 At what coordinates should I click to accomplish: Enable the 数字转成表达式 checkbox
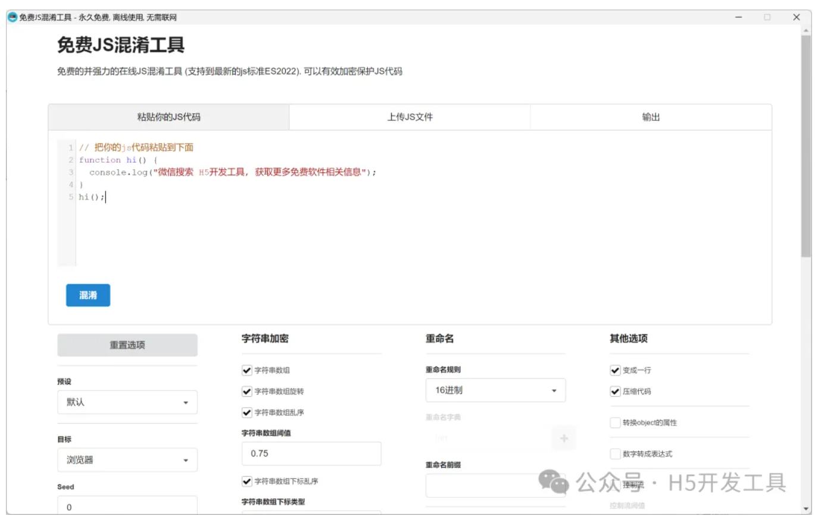pyautogui.click(x=615, y=454)
